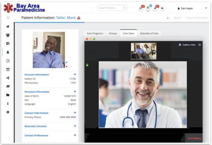The height and width of the screenshot is (145, 212).
Task: Click Language value English
Action: (72, 104)
